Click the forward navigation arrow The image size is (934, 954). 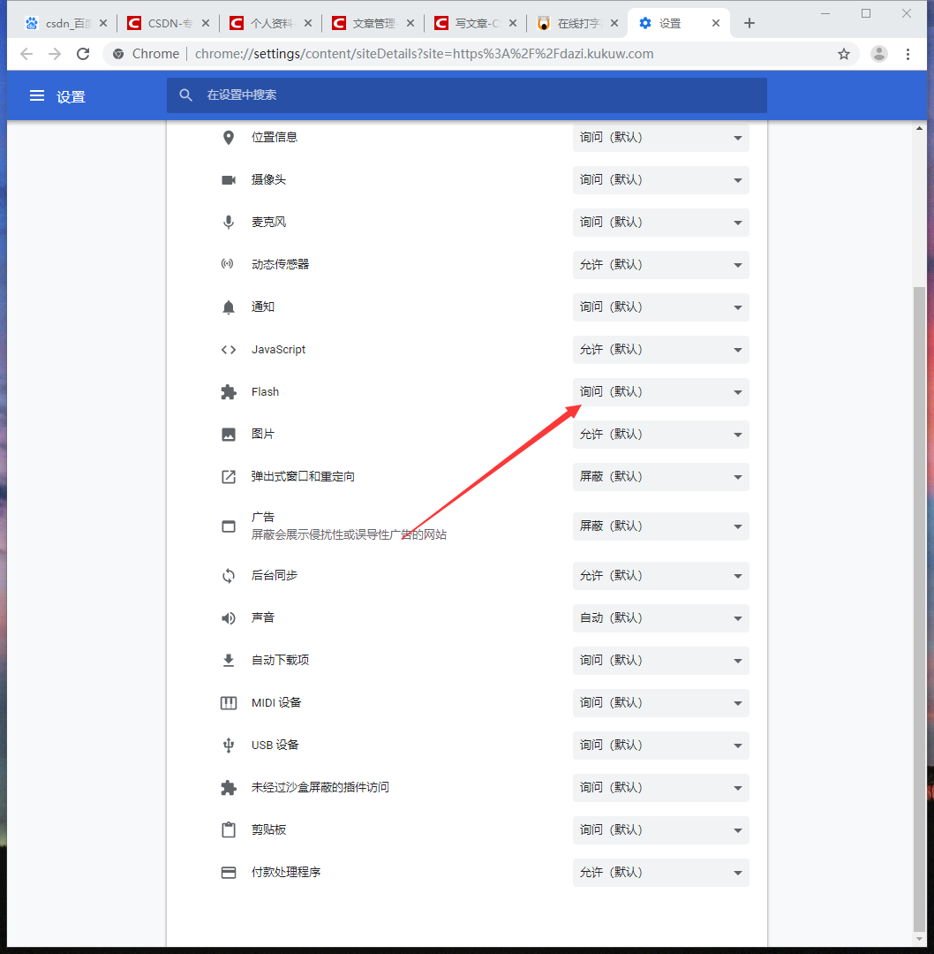[55, 54]
